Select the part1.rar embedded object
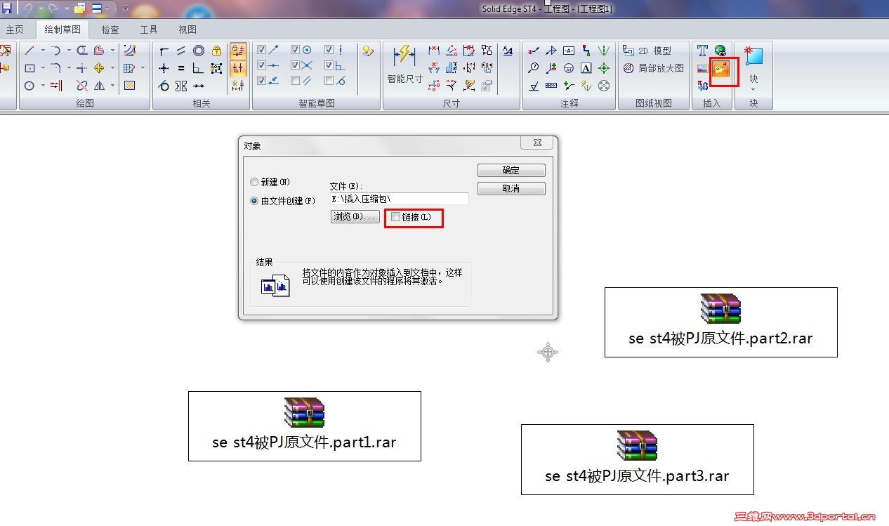Screen dimensions: 889x526 click(304, 426)
